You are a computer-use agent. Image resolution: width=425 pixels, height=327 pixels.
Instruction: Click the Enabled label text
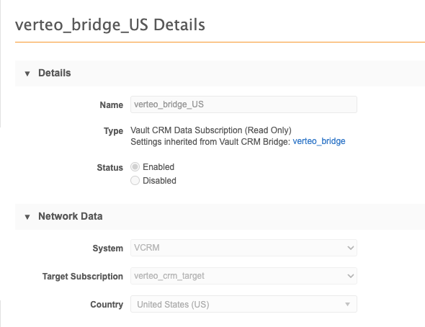point(158,167)
